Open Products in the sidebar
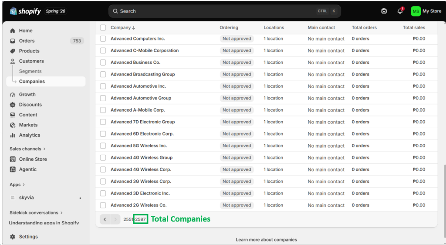The image size is (446, 245). pyautogui.click(x=29, y=51)
